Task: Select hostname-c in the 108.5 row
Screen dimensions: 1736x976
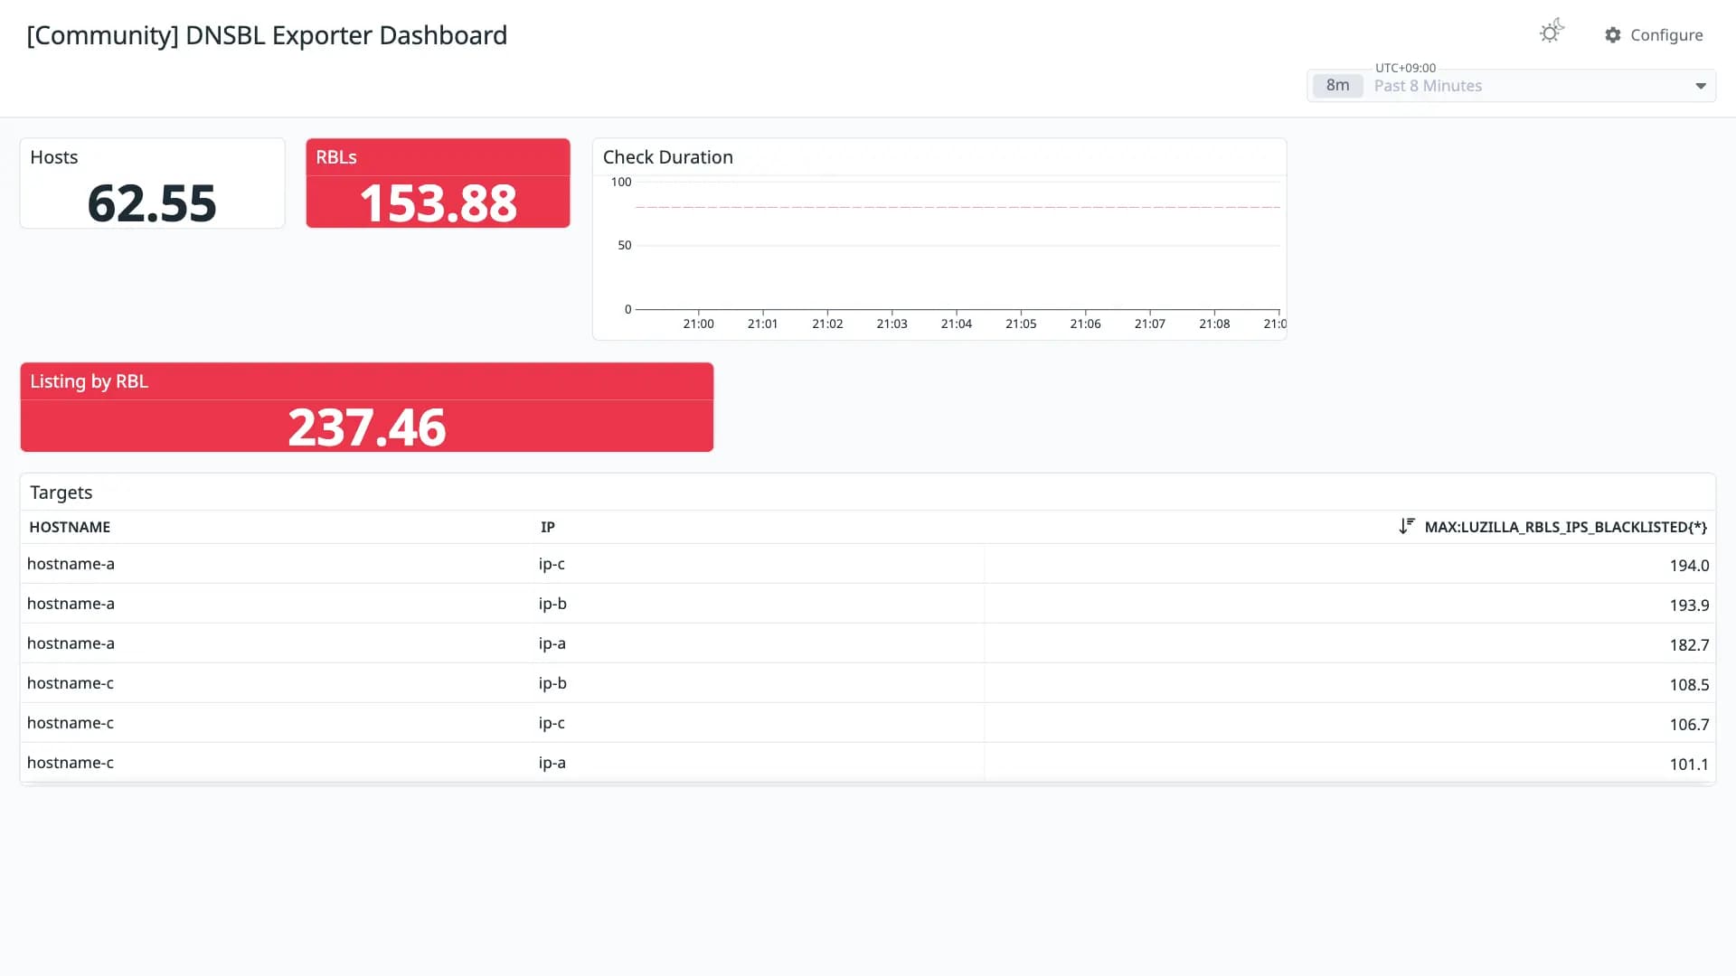Action: pos(71,683)
